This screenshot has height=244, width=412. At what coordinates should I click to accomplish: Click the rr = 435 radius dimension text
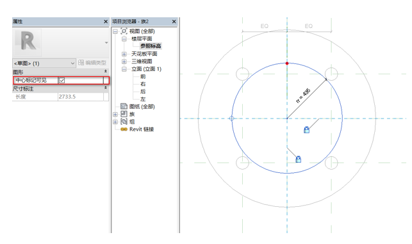(x=303, y=96)
